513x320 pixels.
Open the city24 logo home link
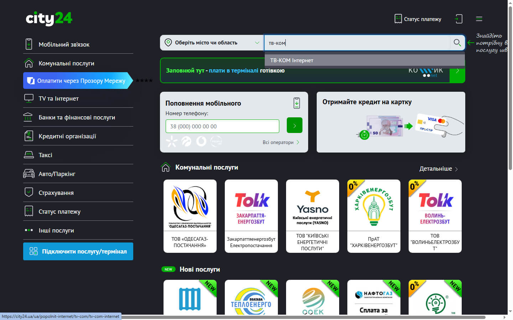[49, 18]
